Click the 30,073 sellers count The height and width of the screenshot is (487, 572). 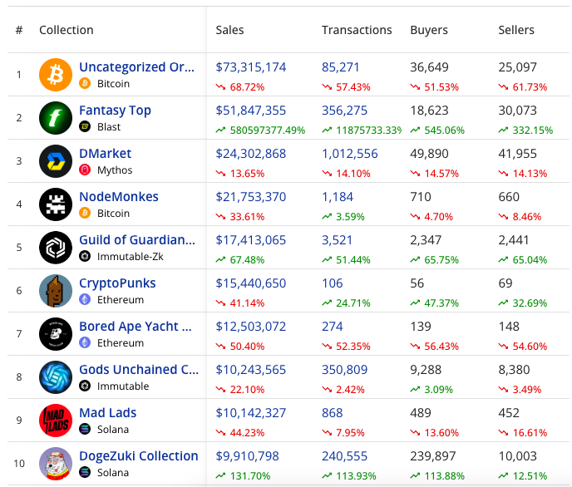tap(518, 111)
